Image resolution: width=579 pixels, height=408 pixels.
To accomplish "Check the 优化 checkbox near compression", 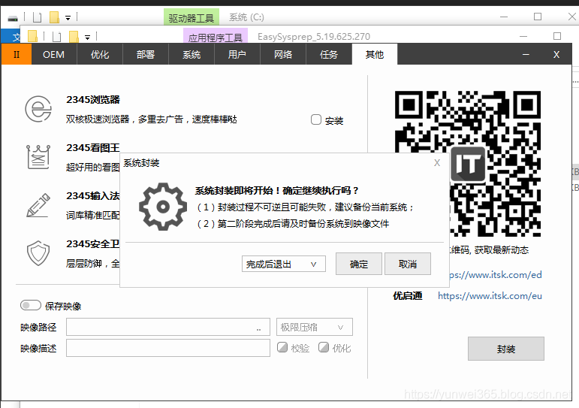I will click(324, 347).
